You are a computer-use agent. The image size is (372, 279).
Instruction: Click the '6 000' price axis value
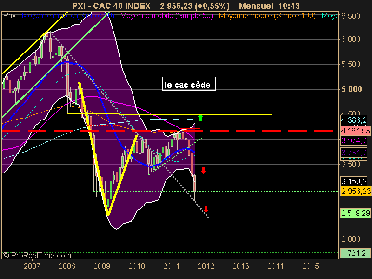(x=351, y=39)
